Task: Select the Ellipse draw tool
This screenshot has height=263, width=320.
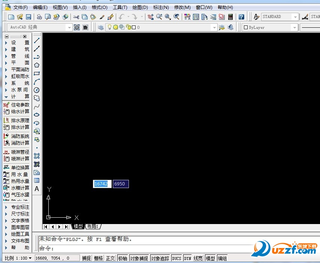Action: [37, 115]
